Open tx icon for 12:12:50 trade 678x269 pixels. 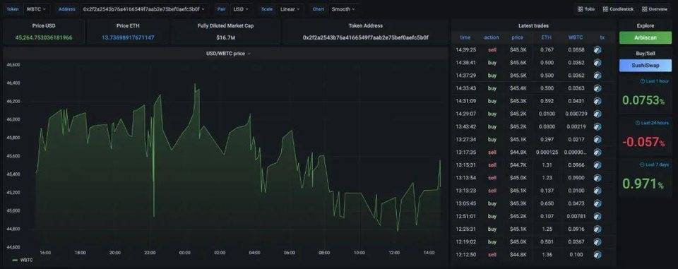pyautogui.click(x=597, y=255)
